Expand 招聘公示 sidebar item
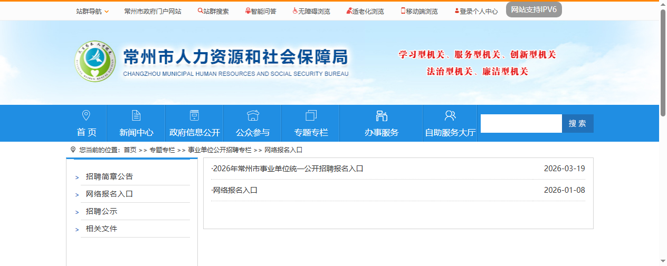The height and width of the screenshot is (266, 667). 101,211
